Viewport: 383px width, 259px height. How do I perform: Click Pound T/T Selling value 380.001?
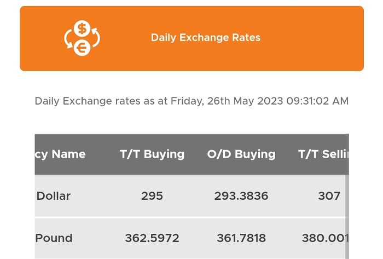(326, 238)
